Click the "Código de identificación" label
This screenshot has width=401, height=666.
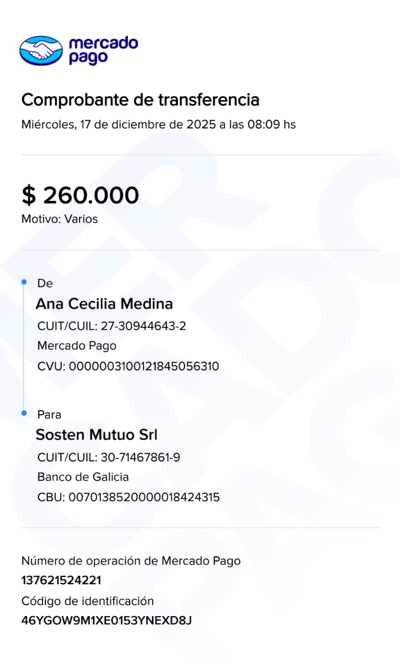[87, 601]
